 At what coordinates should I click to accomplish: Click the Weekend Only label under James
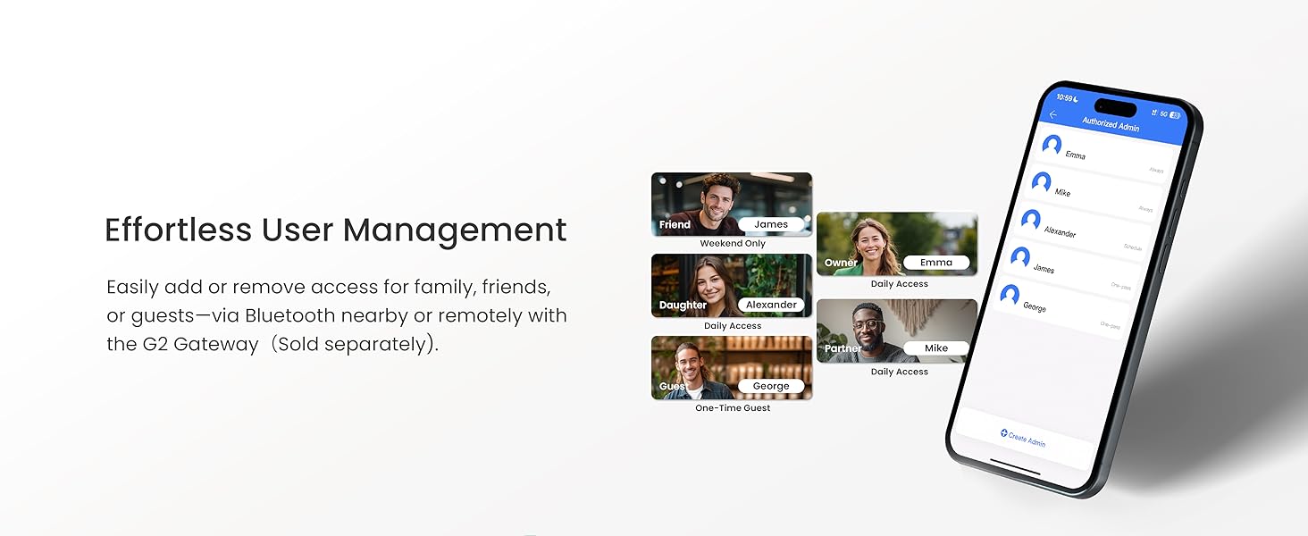[733, 244]
